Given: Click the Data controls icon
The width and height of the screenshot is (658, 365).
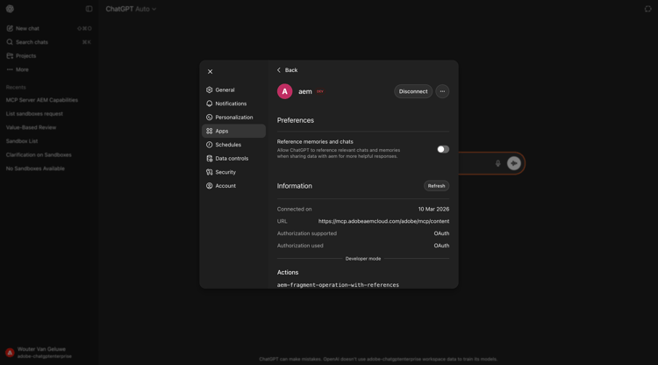Looking at the screenshot, I should pos(210,159).
